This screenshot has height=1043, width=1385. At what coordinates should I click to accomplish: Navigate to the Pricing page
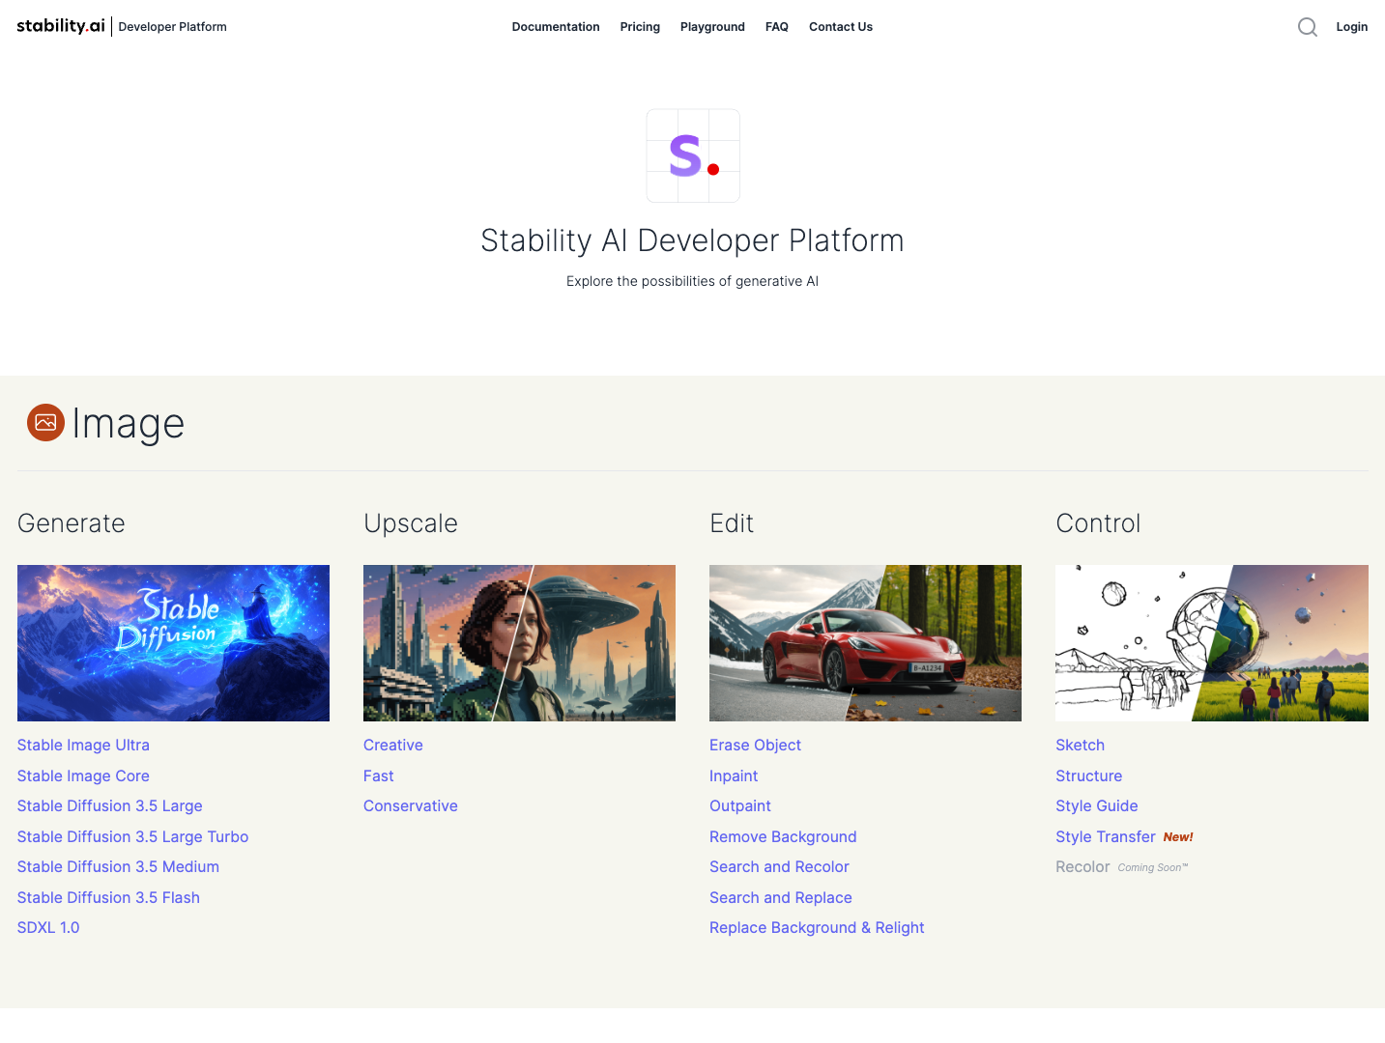click(x=640, y=27)
